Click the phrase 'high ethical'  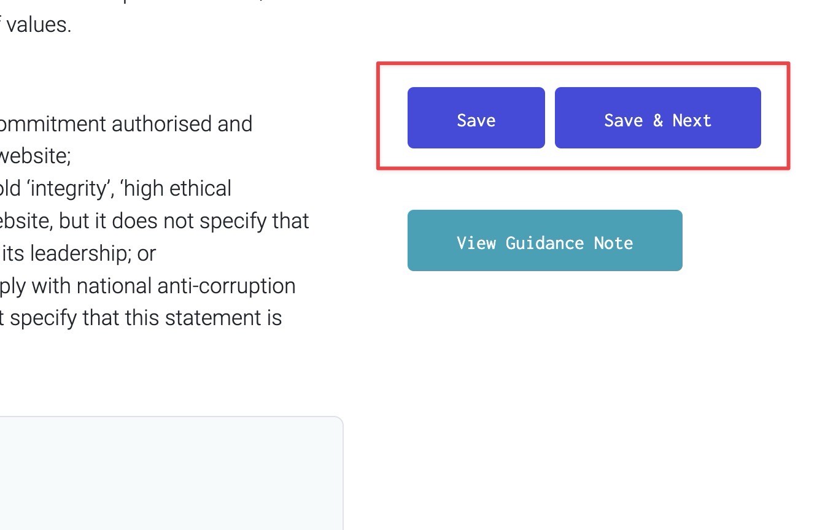pyautogui.click(x=177, y=188)
